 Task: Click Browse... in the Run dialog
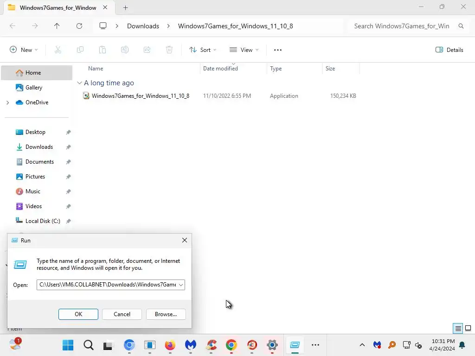166,314
